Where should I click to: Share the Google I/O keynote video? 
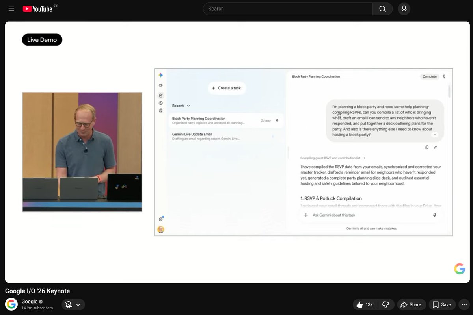[411, 304]
